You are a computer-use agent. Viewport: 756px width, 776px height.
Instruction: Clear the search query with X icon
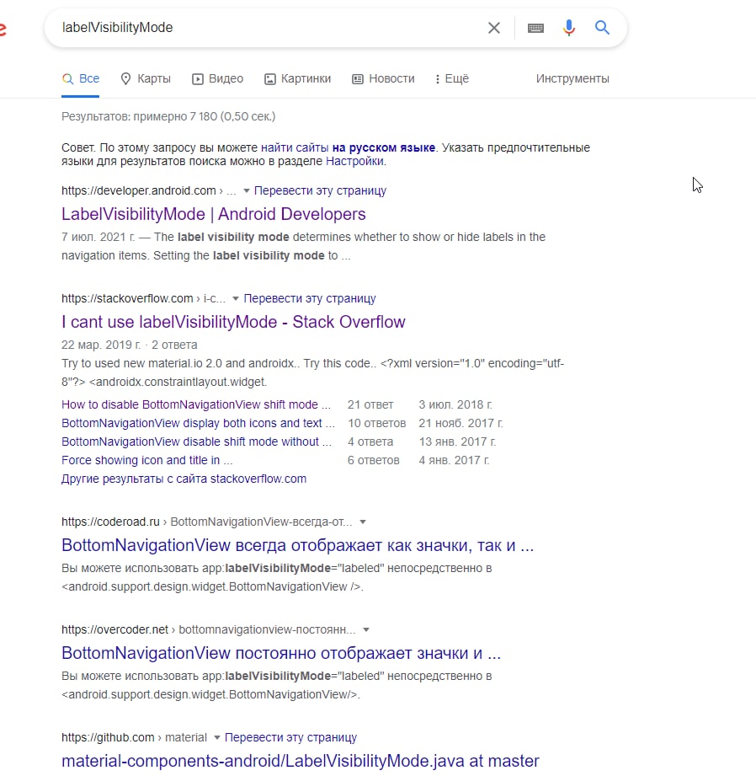pyautogui.click(x=494, y=28)
